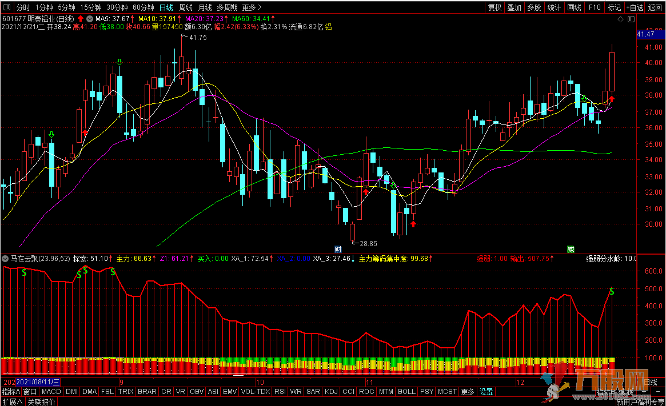Click the 复权 button in top toolbar

point(494,7)
